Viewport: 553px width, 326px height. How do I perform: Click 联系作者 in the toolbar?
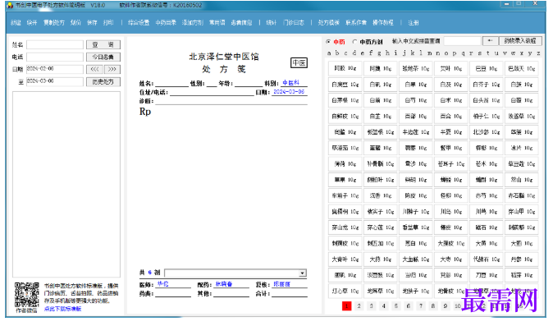point(356,22)
